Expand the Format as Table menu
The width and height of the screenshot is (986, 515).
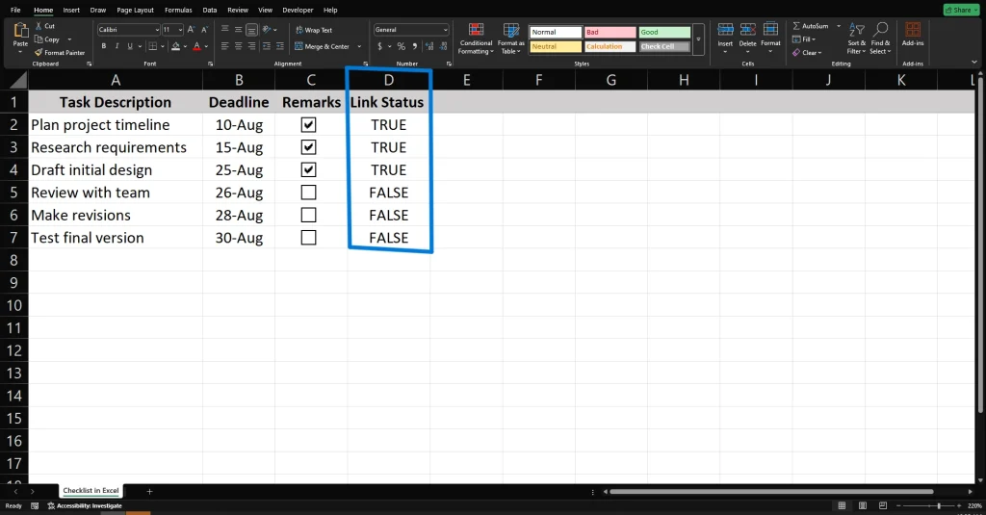[x=510, y=39]
